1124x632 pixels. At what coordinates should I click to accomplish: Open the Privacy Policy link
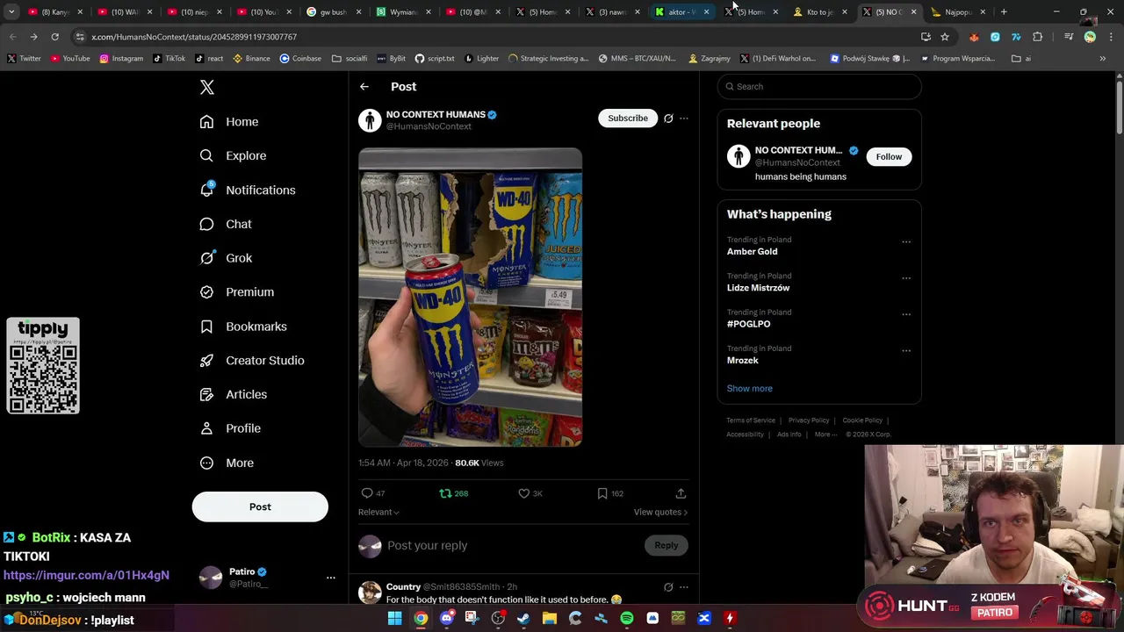coord(809,420)
